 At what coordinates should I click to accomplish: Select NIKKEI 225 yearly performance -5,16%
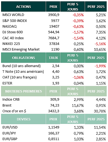tap(100, 44)
